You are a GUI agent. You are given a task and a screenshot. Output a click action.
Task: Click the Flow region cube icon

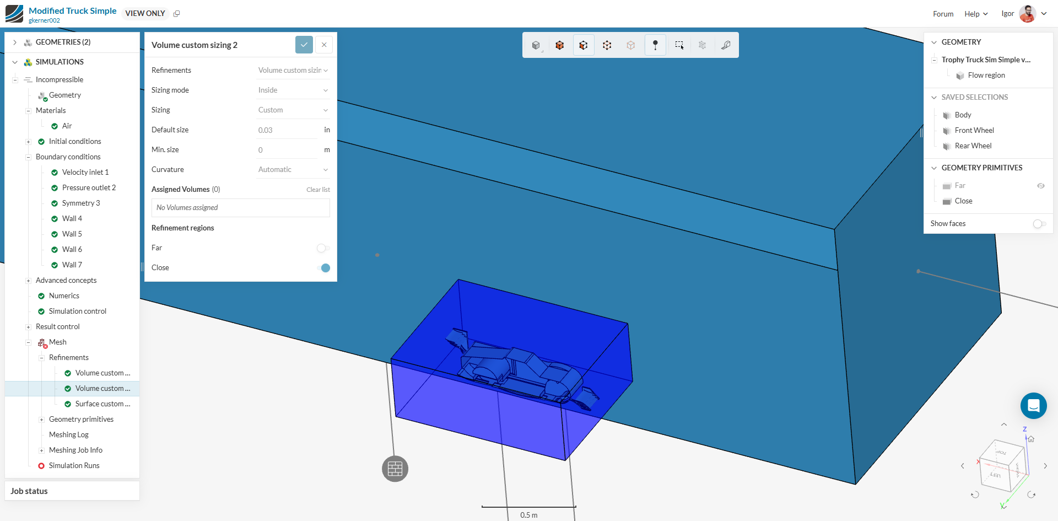(x=960, y=76)
